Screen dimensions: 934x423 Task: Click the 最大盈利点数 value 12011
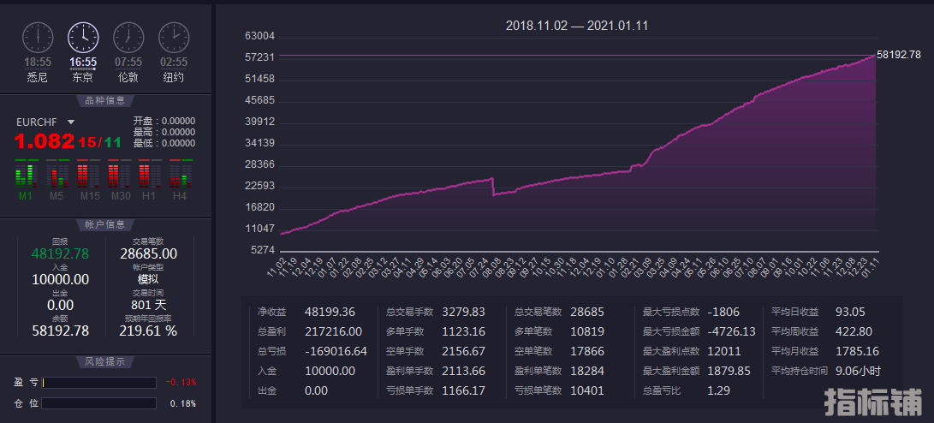[x=723, y=351]
